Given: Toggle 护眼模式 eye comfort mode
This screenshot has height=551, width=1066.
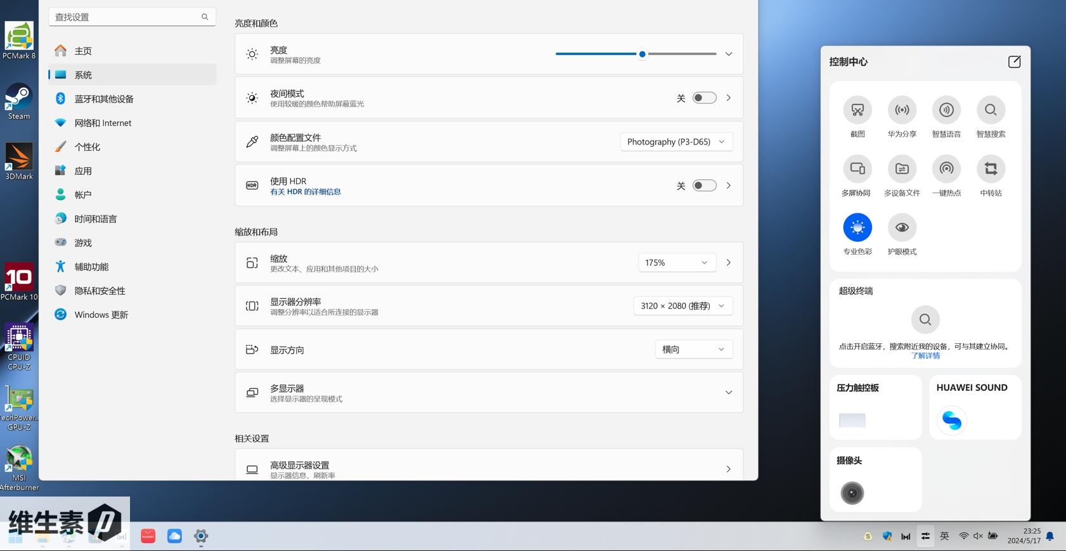Looking at the screenshot, I should [x=902, y=227].
